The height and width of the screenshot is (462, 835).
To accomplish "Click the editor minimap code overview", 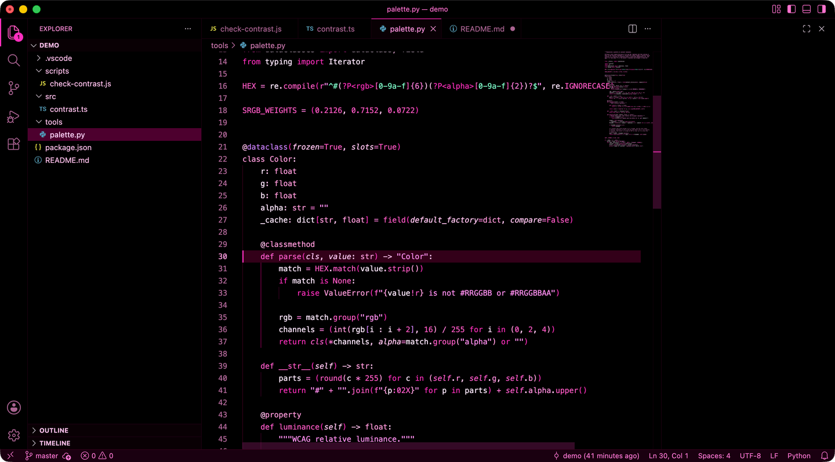I will point(628,99).
